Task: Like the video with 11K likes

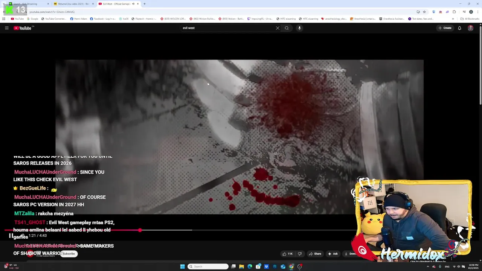Action: click(288, 254)
